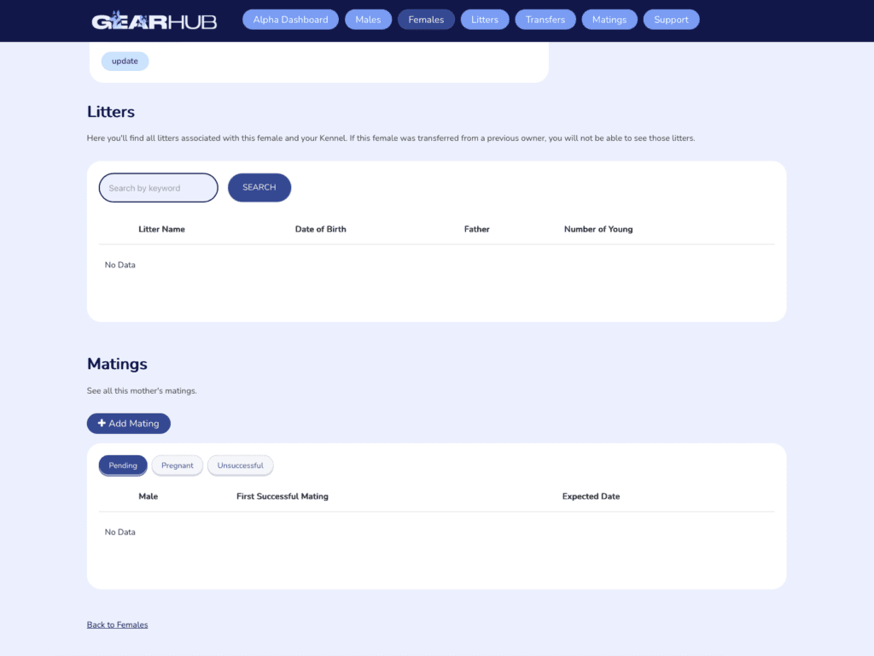
Task: Open the Transfers page
Action: click(x=545, y=20)
